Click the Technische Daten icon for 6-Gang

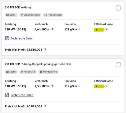7,38
